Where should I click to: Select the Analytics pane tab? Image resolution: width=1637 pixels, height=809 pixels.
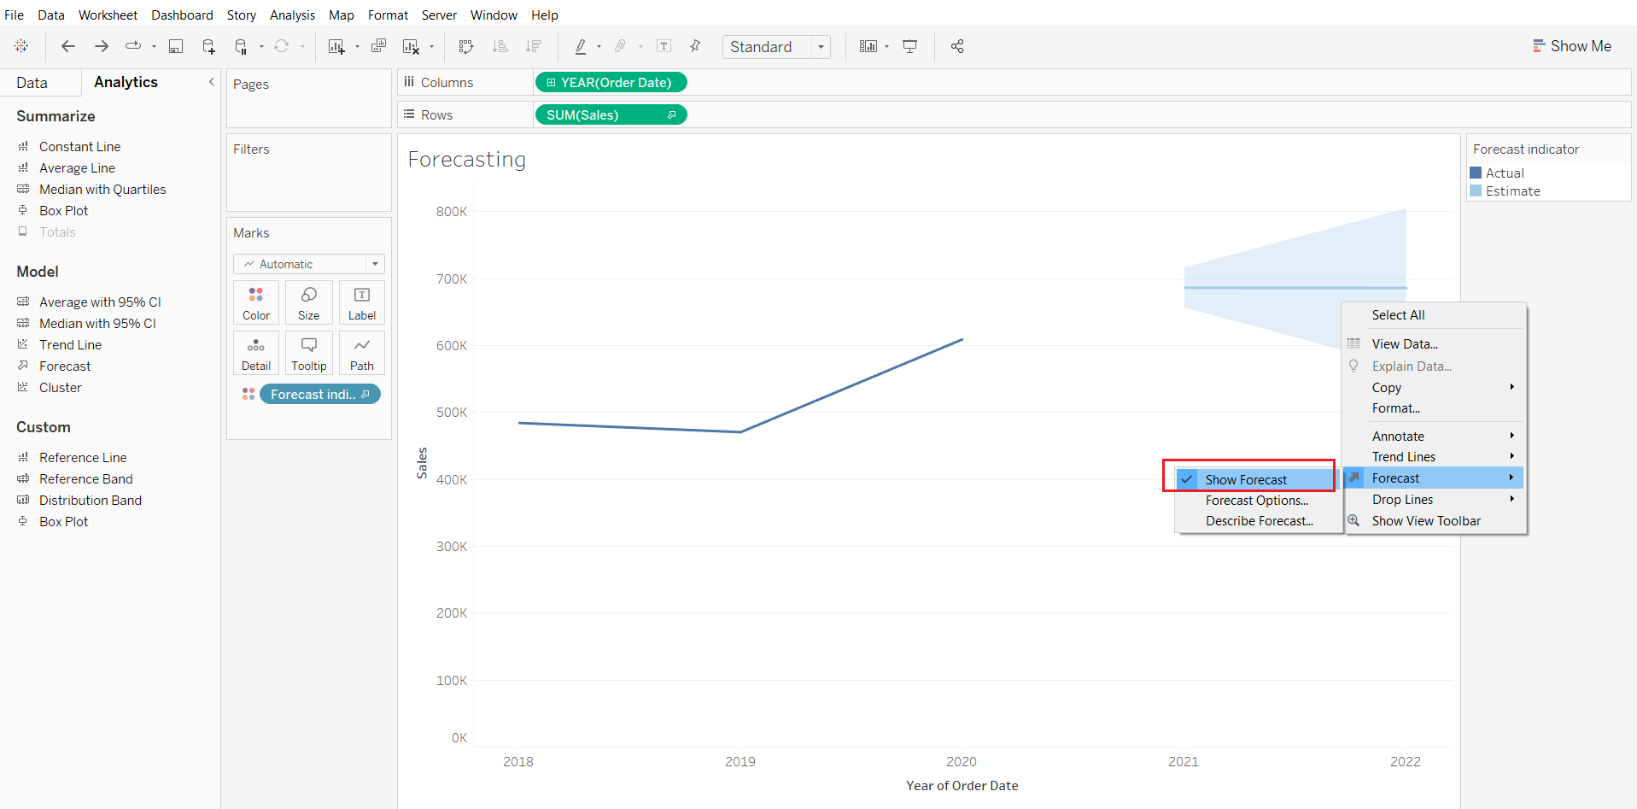[x=126, y=82]
